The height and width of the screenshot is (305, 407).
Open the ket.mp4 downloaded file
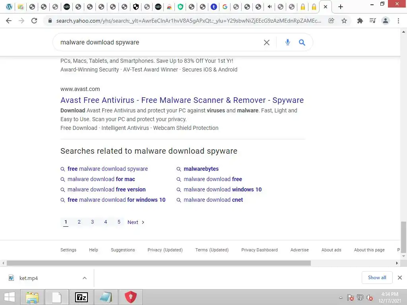(29, 278)
